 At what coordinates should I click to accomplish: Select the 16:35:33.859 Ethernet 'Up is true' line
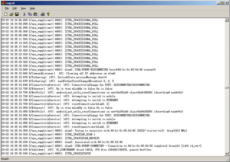(x=57, y=108)
